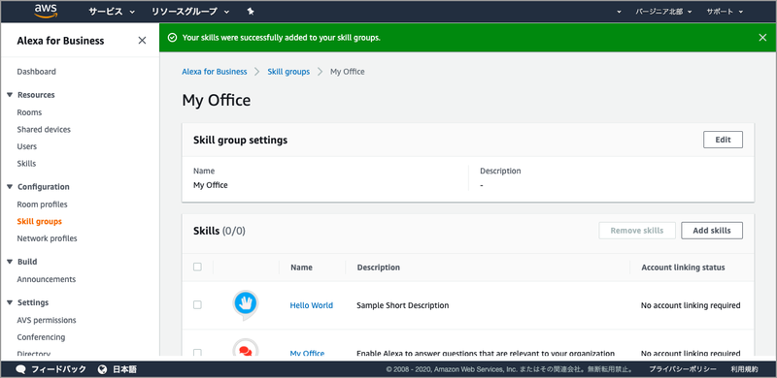
Task: Open プライバシーポリシー link in footer
Action: pos(683,369)
